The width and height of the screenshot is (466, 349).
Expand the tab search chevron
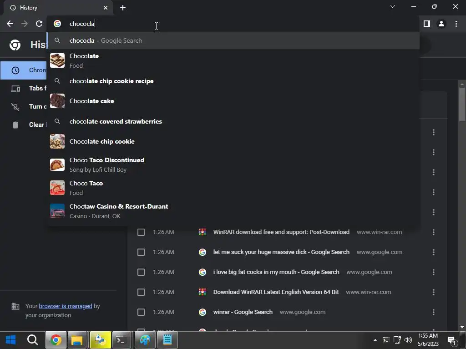[393, 6]
